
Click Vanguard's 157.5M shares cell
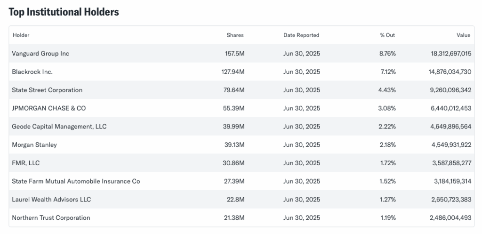coord(234,54)
